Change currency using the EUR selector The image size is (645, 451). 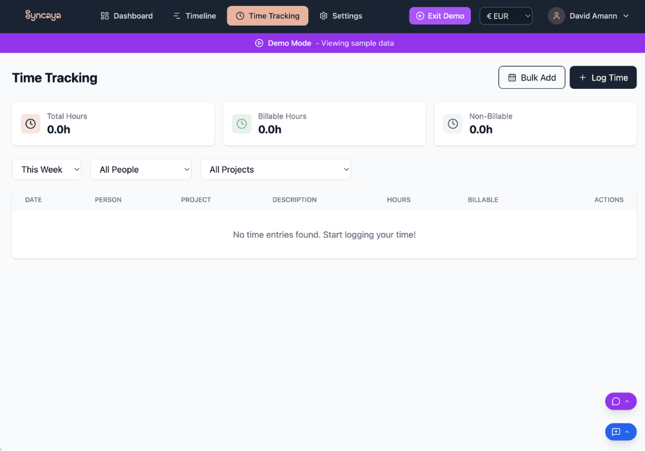(506, 16)
